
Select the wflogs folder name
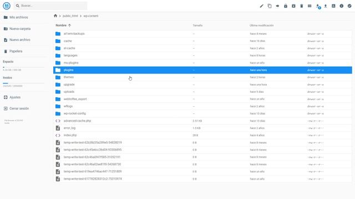click(68, 106)
